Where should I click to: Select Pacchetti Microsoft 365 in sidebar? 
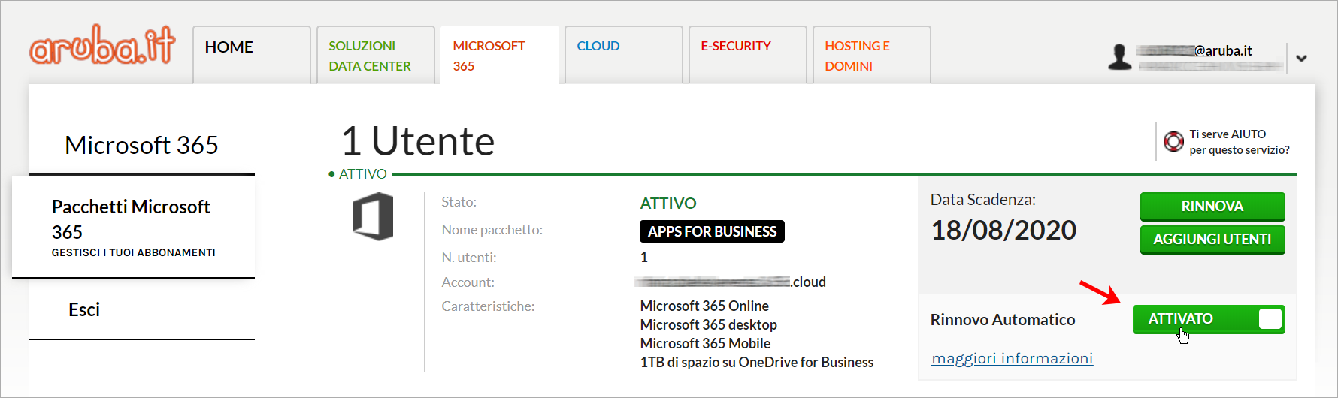133,227
